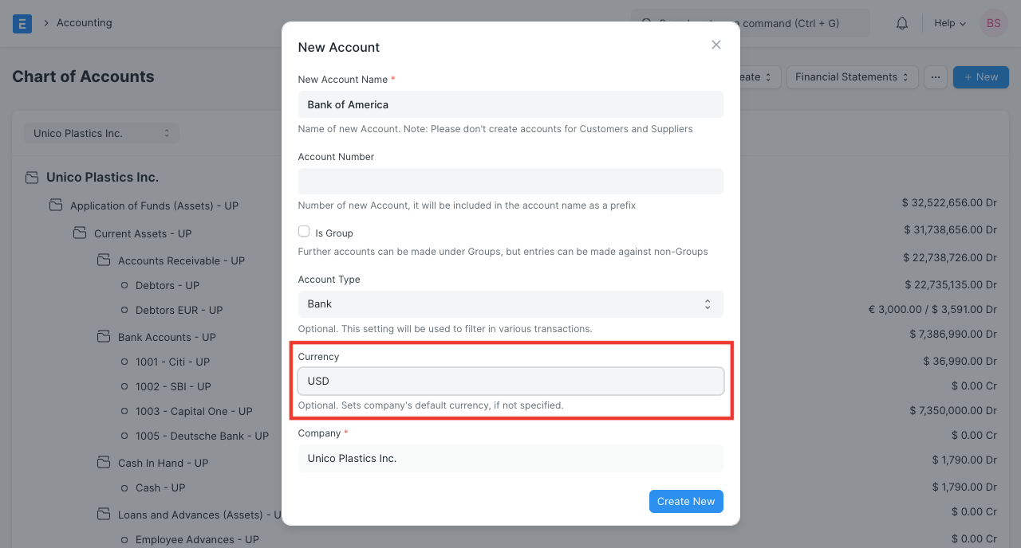Image resolution: width=1021 pixels, height=548 pixels.
Task: Open the notifications bell icon
Action: coord(901,23)
